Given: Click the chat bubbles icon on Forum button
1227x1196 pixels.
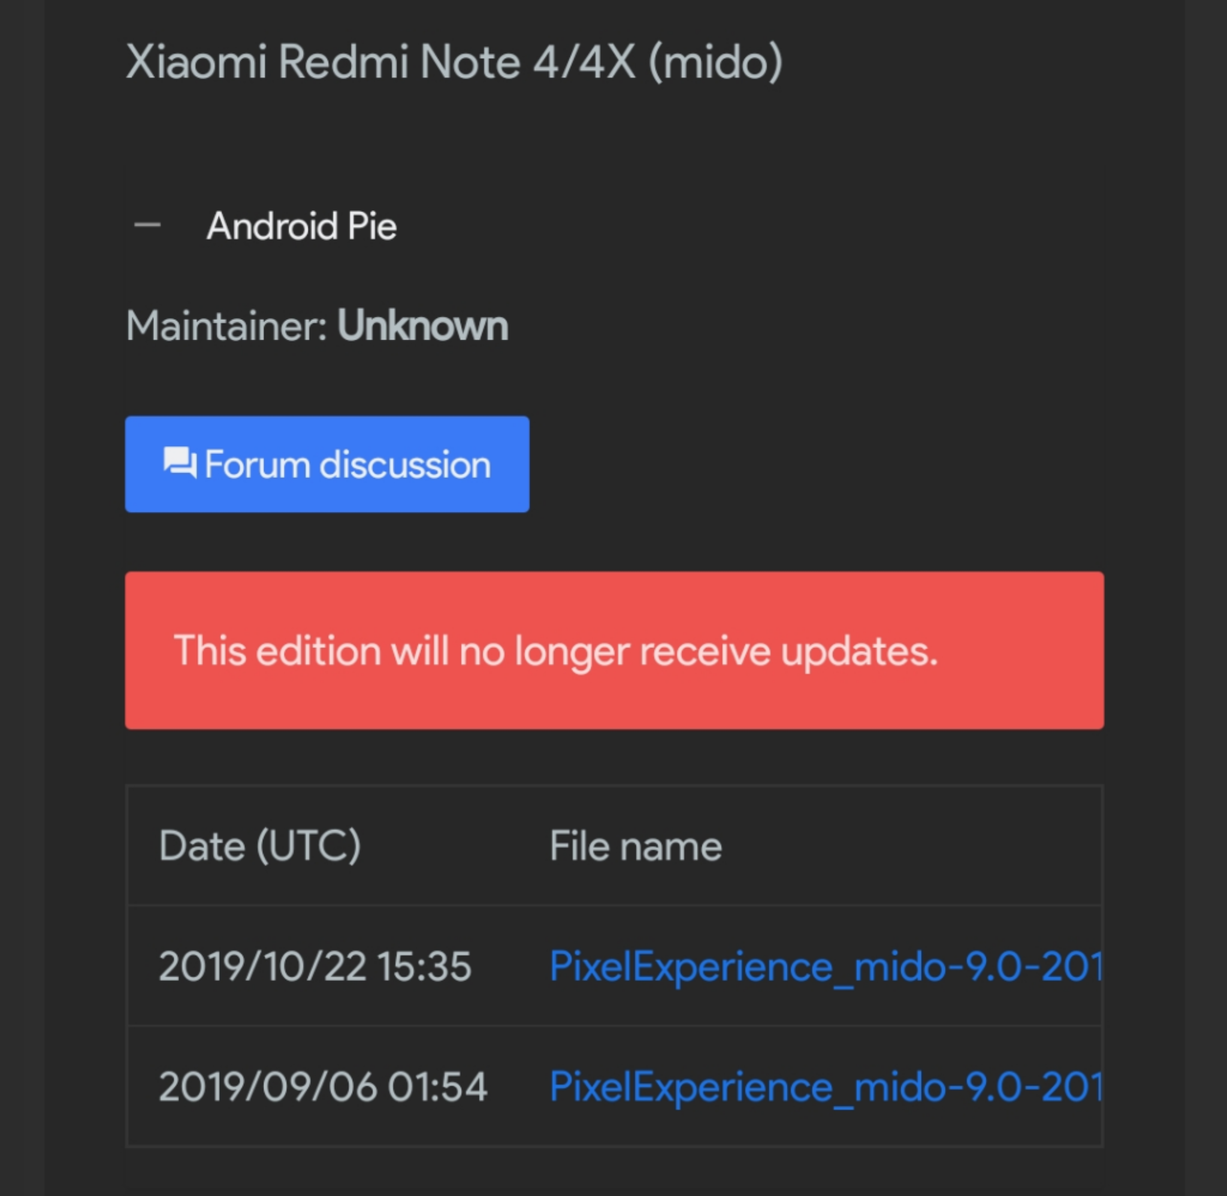Looking at the screenshot, I should click(x=180, y=464).
